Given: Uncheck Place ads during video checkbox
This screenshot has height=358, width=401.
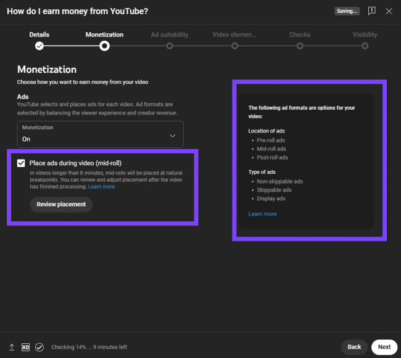Looking at the screenshot, I should 22,163.
